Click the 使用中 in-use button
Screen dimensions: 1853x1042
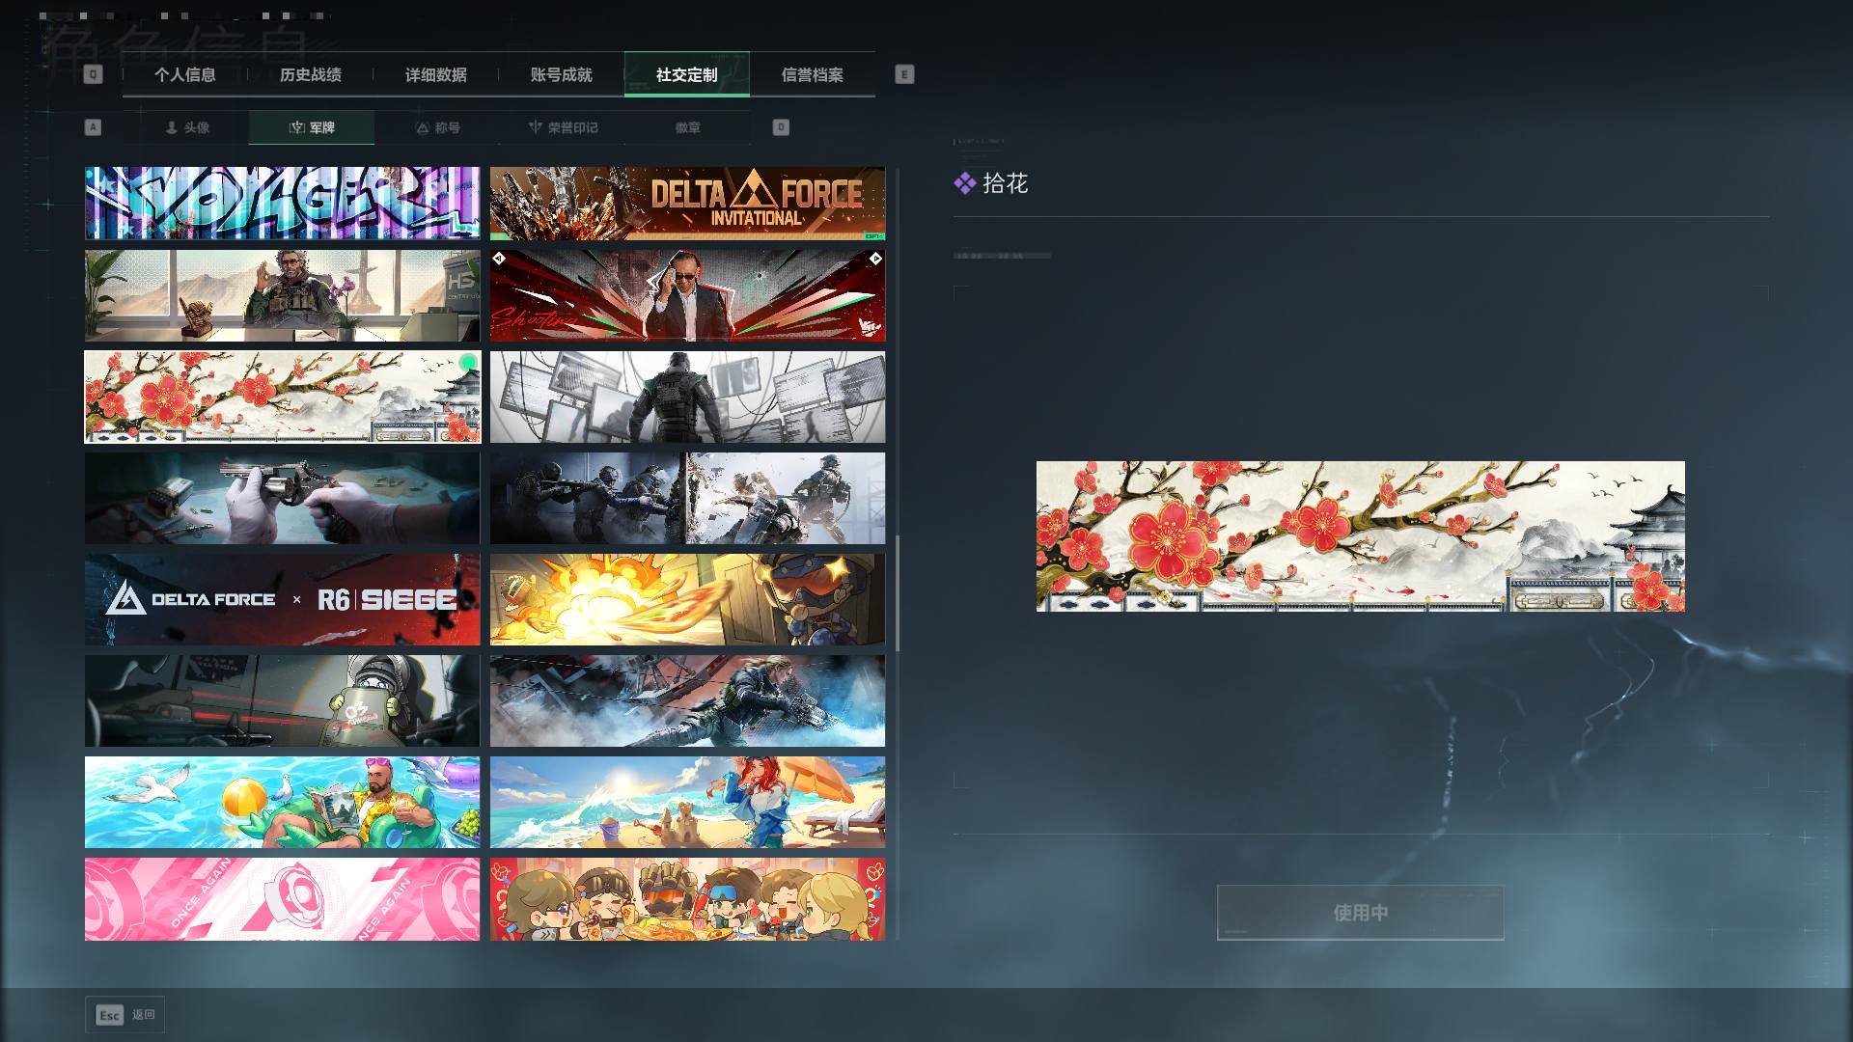pos(1361,913)
